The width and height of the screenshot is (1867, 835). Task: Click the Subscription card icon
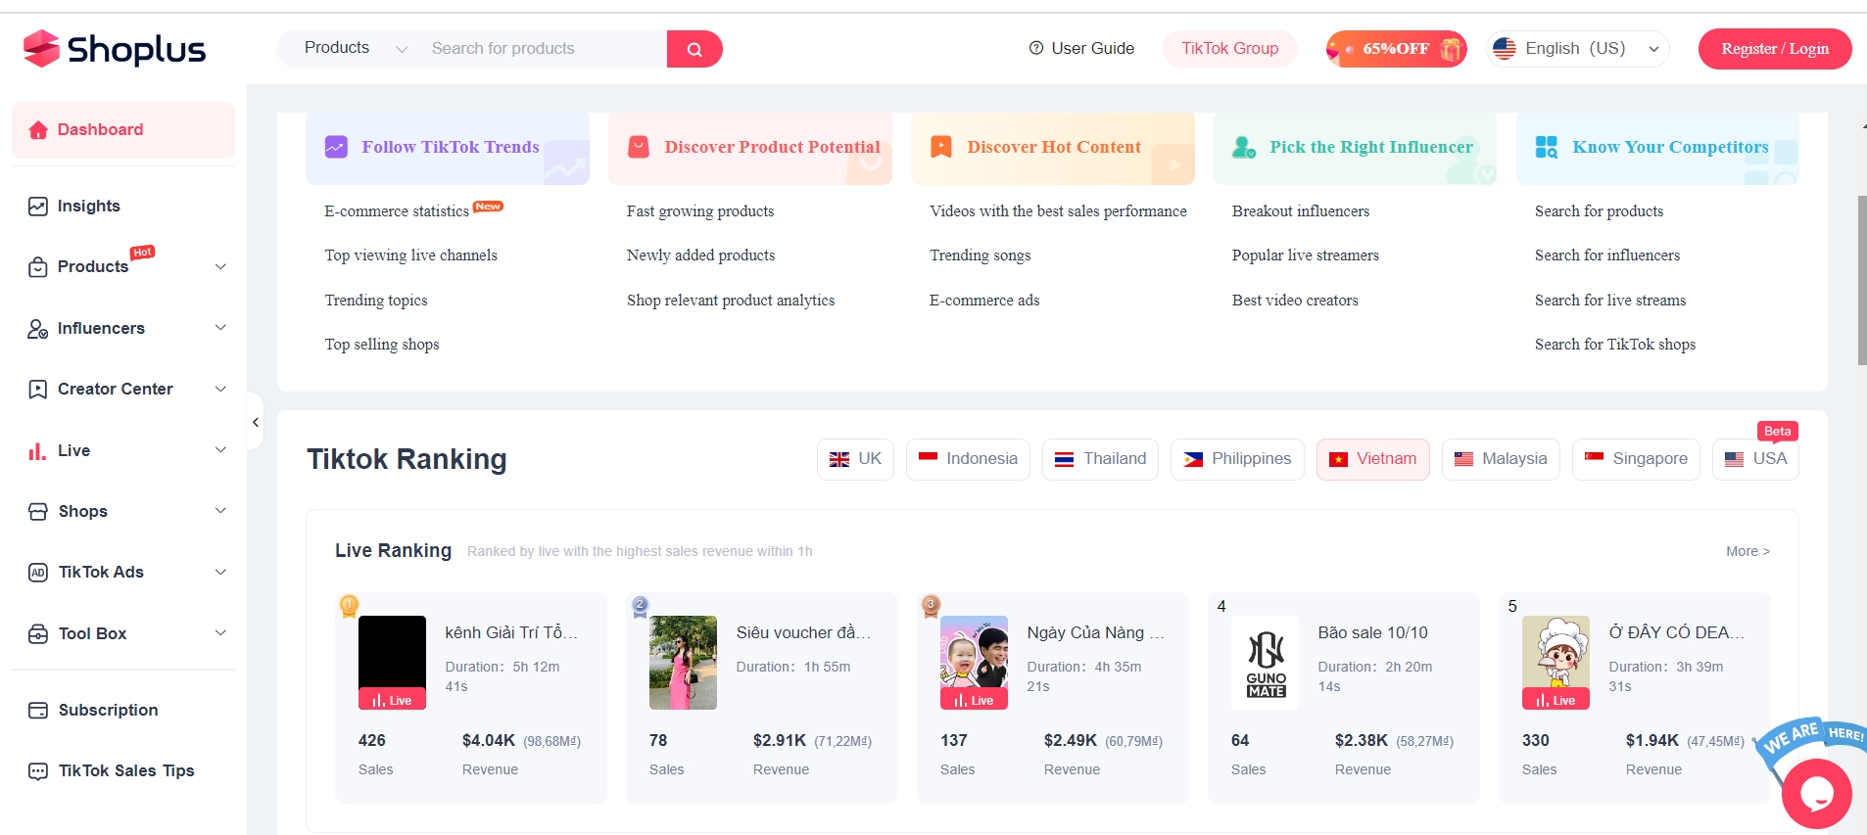tap(38, 711)
